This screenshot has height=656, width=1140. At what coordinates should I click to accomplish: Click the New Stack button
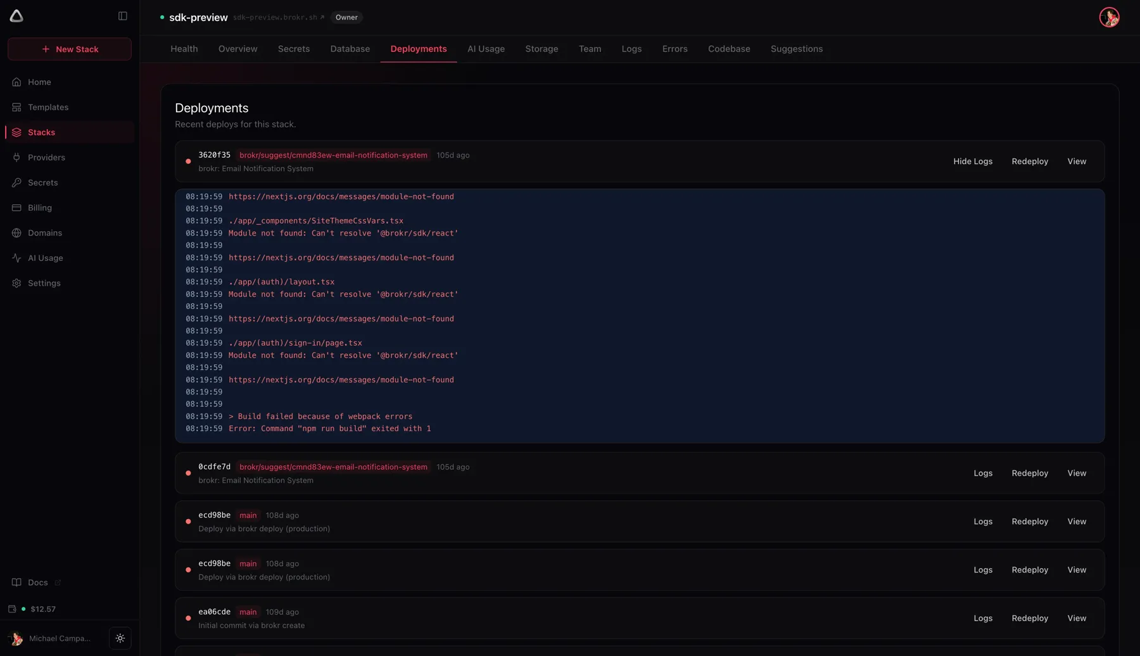point(70,49)
